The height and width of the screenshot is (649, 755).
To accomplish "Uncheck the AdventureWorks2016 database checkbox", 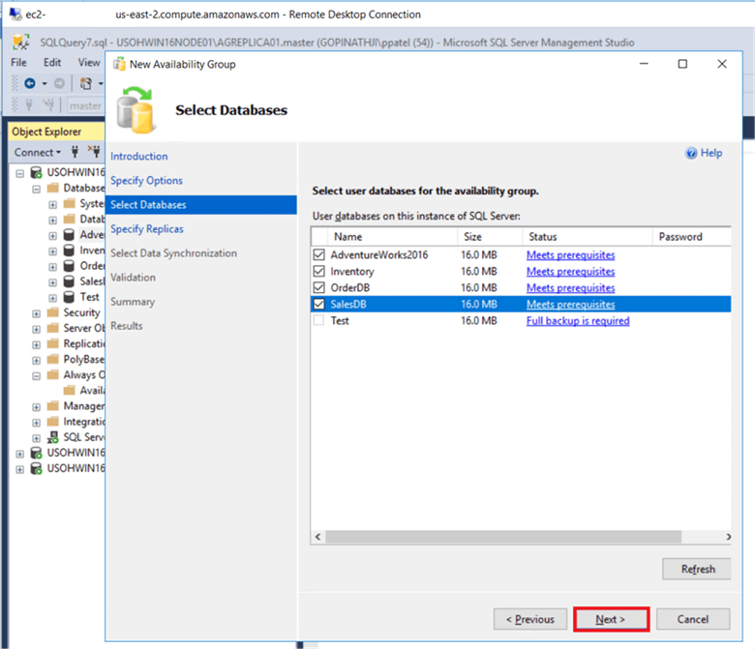I will pos(319,255).
